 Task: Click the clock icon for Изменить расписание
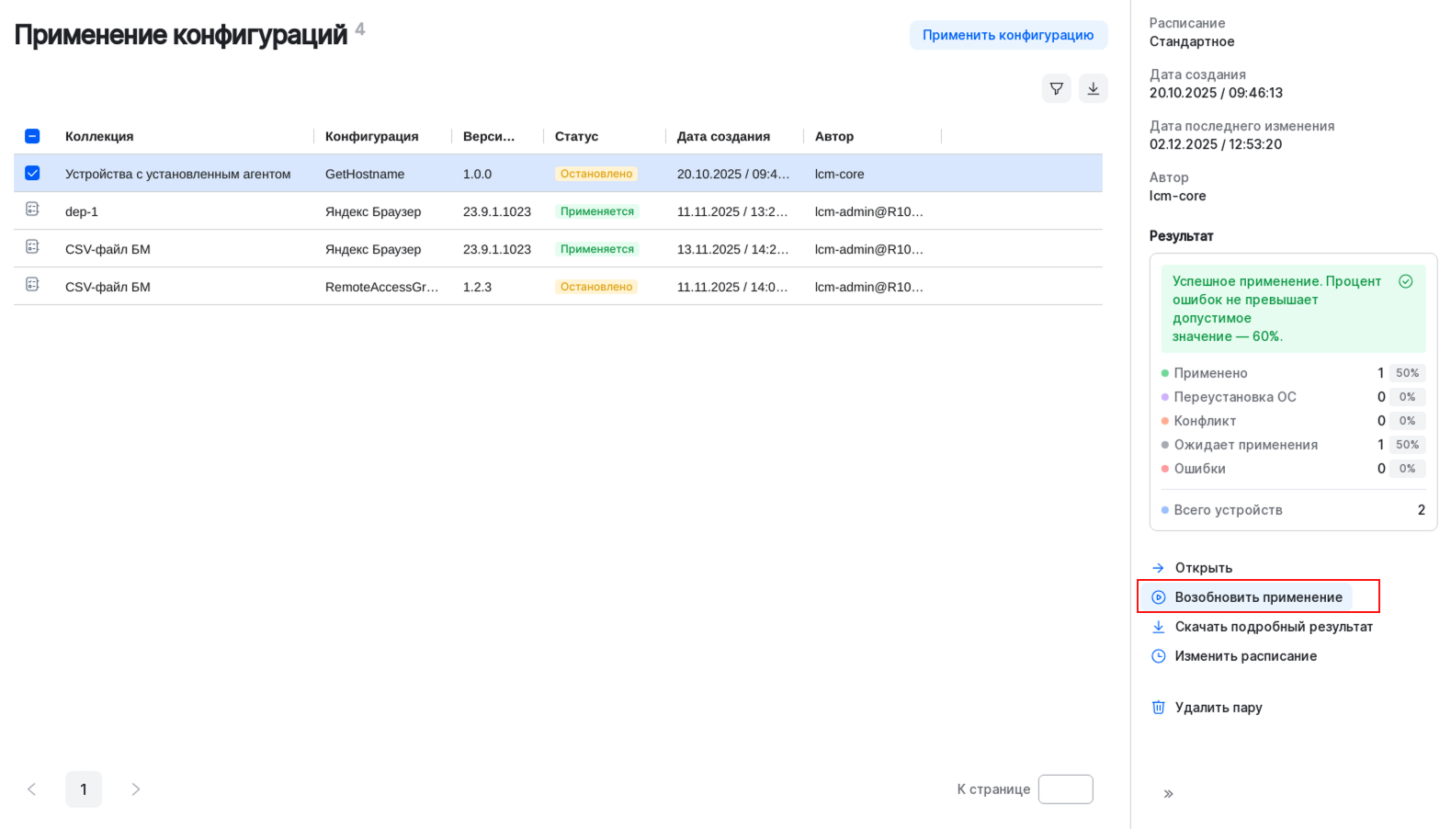[1158, 655]
